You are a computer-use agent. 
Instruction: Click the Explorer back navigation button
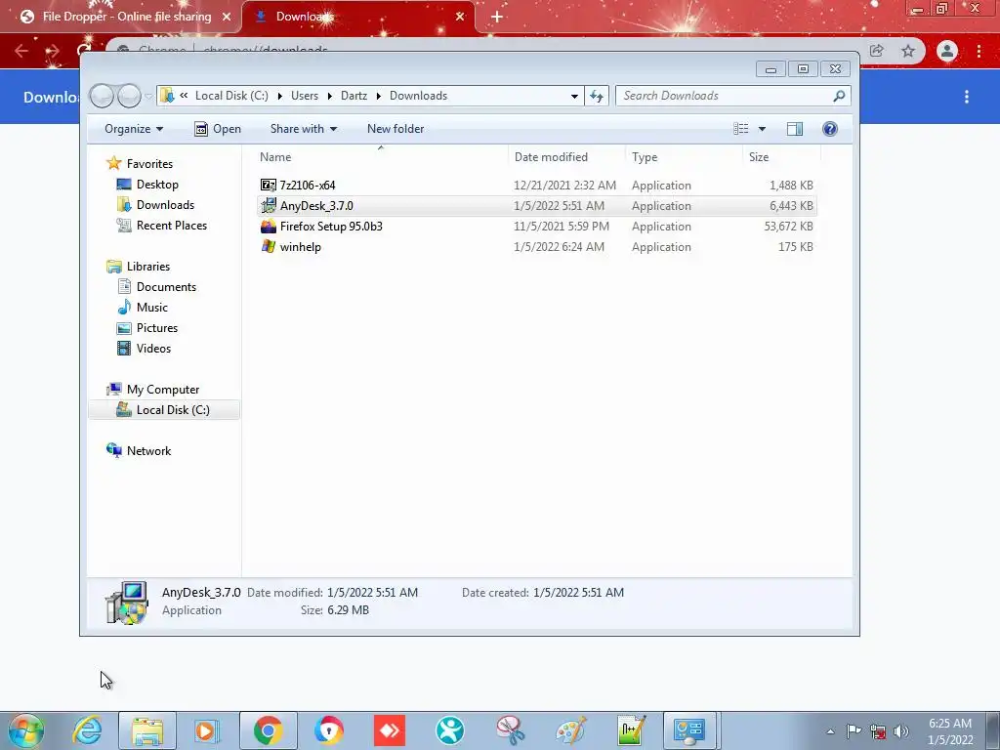point(102,96)
